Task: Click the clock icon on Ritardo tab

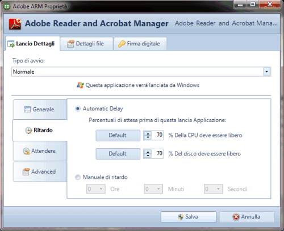Action: coord(28,131)
